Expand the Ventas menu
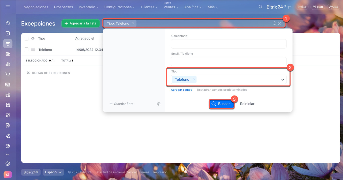This screenshot has width=343, height=180. 171,7
